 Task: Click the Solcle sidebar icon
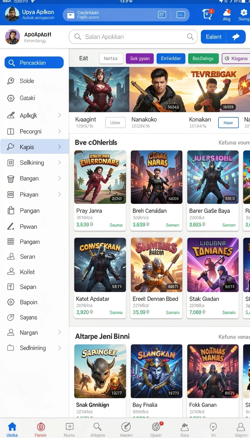(11, 81)
